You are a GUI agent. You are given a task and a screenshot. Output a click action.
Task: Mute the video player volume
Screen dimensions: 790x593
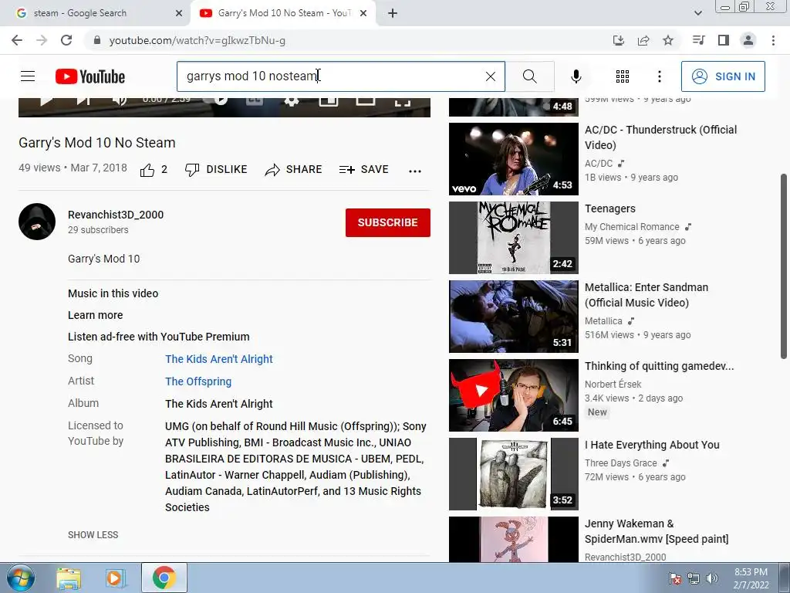(x=120, y=100)
